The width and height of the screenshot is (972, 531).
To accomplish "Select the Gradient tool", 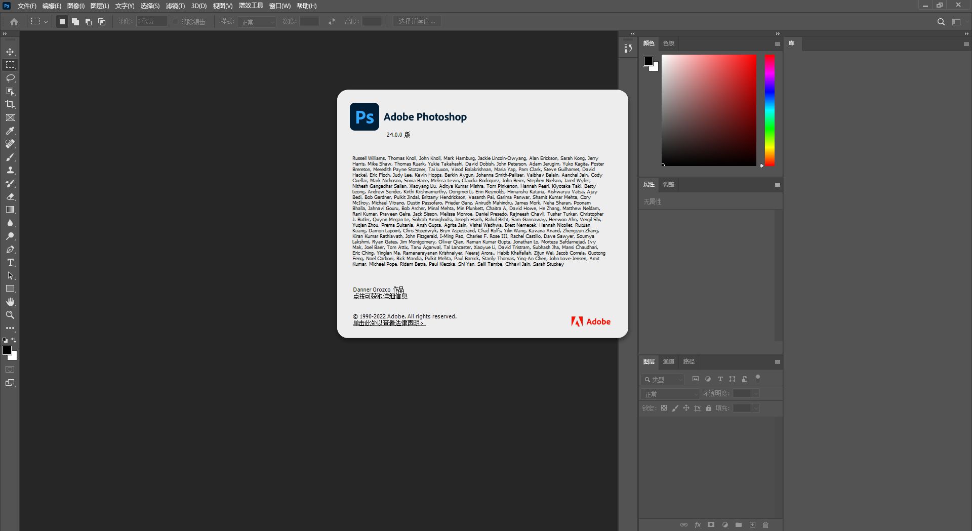I will click(x=10, y=210).
